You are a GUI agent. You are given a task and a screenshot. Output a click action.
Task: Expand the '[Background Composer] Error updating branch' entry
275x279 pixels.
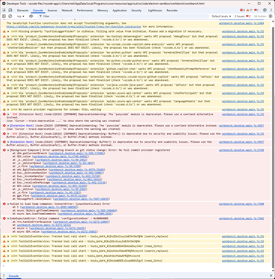pyautogui.click(x=8, y=150)
